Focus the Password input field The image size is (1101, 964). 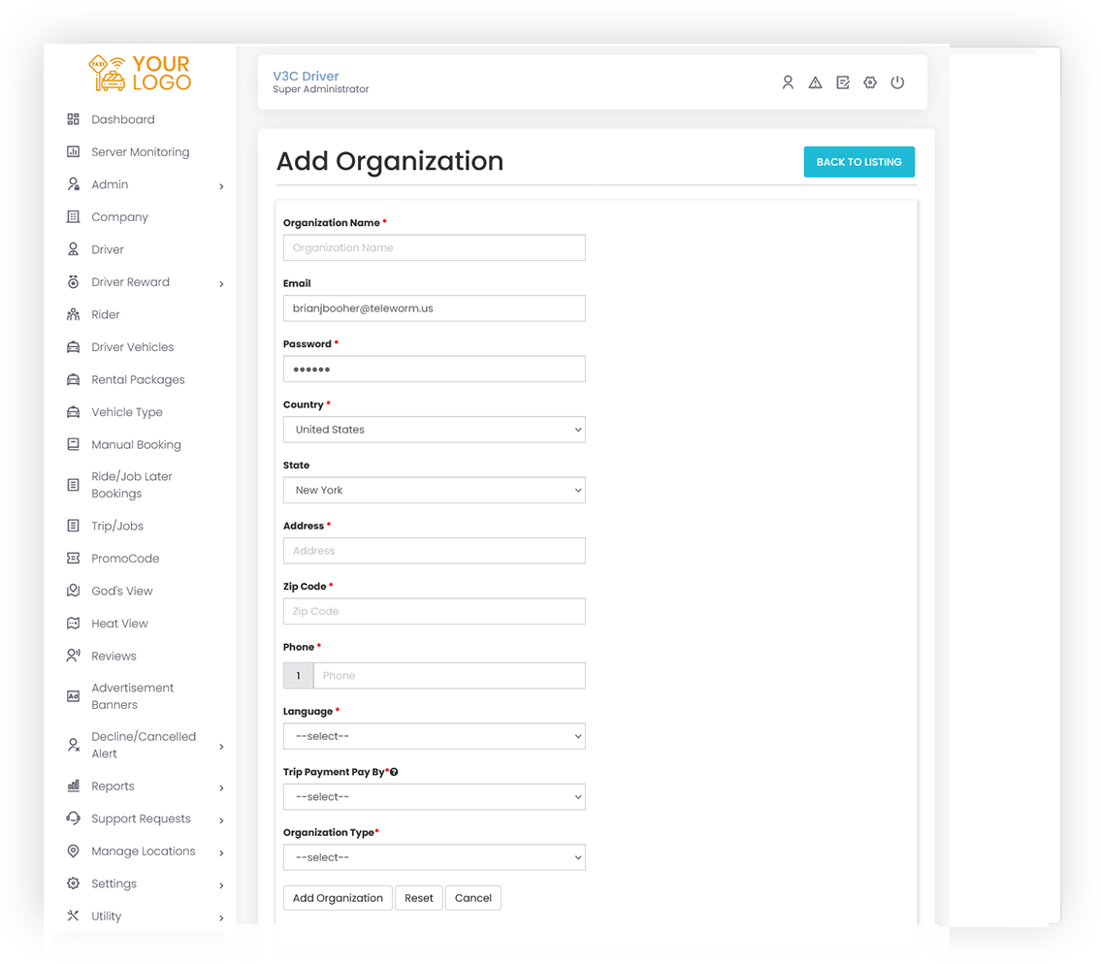coord(434,370)
